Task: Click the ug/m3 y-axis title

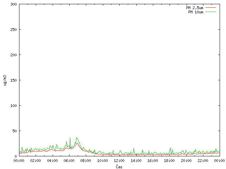Action: pos(5,80)
